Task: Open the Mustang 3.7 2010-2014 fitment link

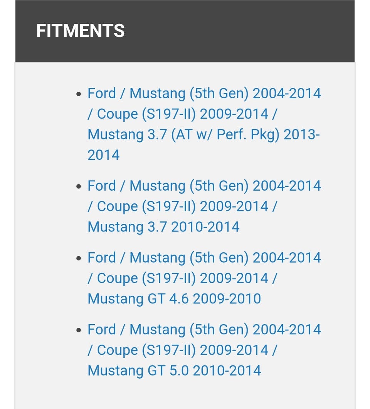Action: pos(163,226)
